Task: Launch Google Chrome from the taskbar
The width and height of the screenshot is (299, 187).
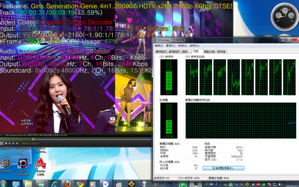Action: click(x=80, y=184)
